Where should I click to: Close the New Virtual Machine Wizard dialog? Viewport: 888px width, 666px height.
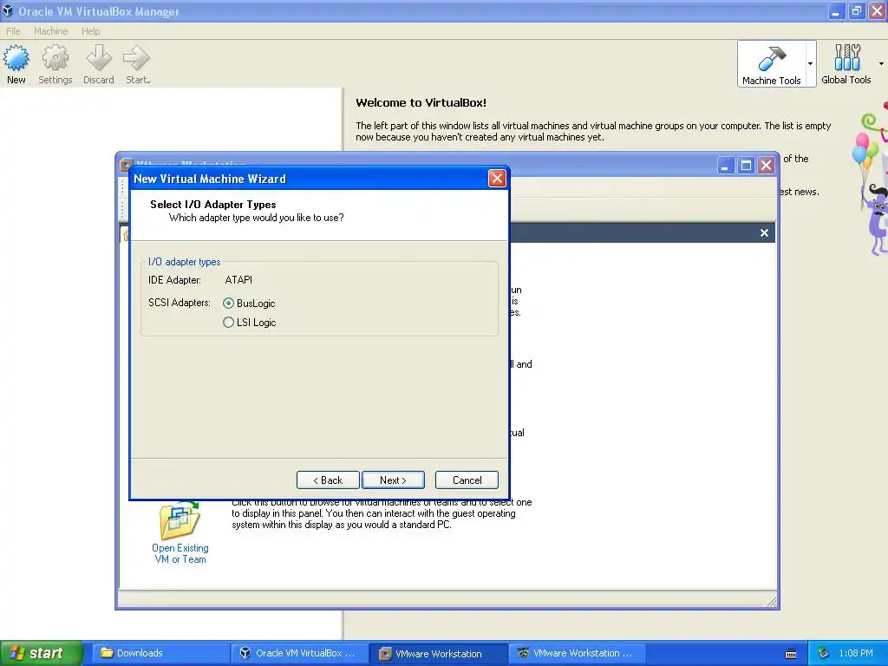click(497, 179)
